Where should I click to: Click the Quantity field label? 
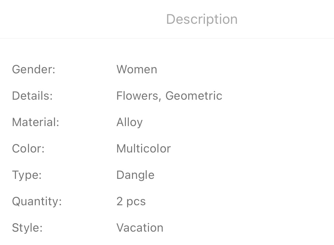37,201
